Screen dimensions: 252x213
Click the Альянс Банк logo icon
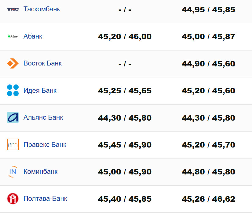13,118
